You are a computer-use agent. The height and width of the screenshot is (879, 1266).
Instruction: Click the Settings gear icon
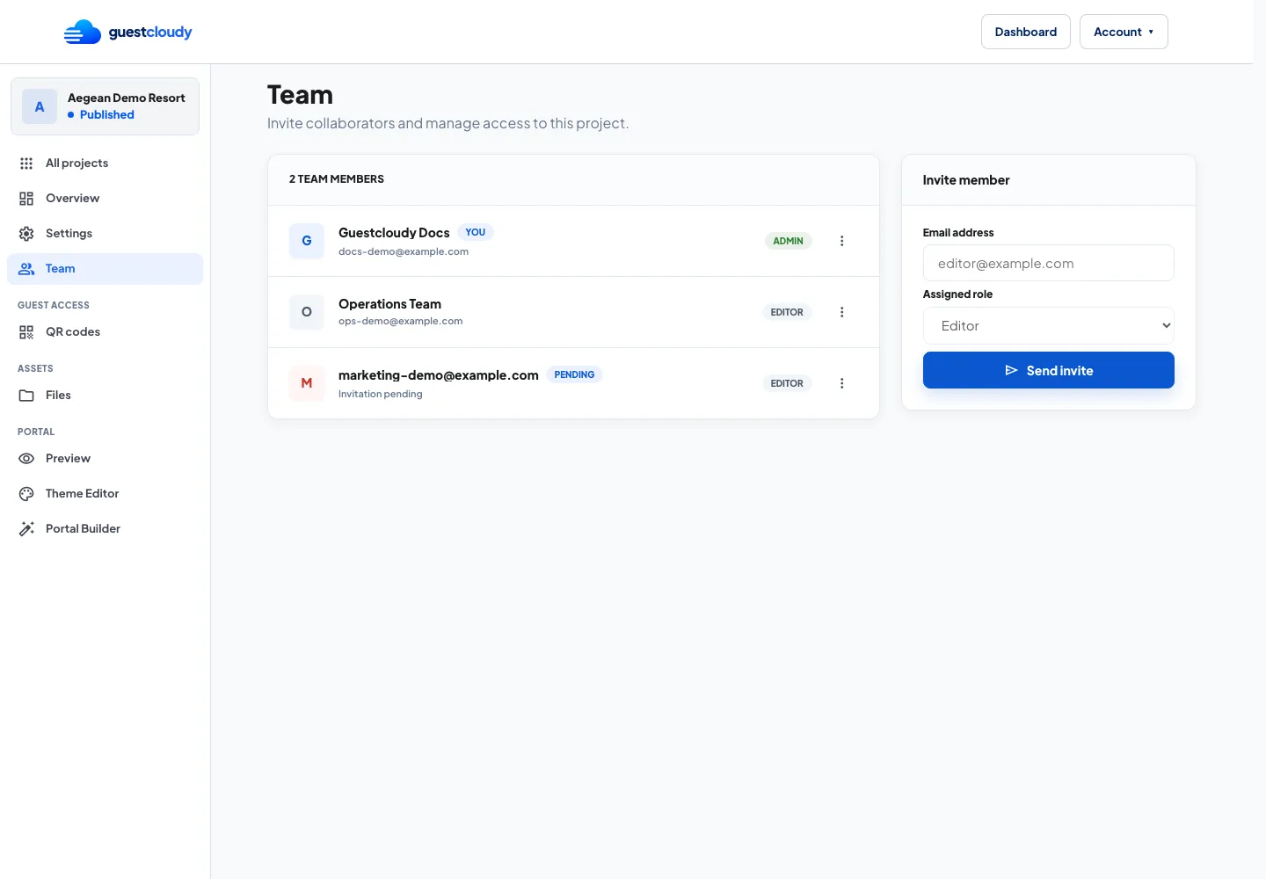pos(26,234)
